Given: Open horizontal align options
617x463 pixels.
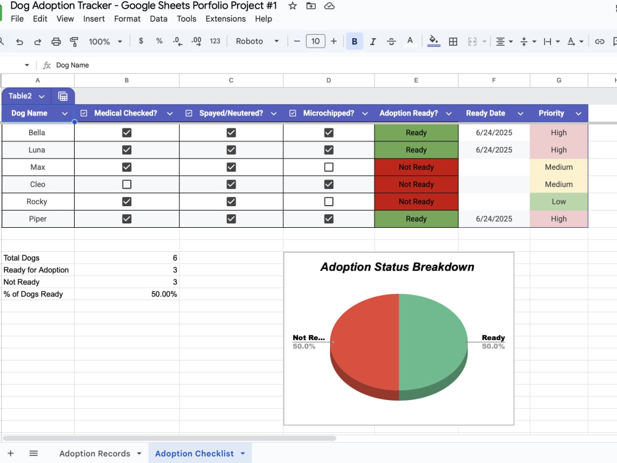Looking at the screenshot, I should tap(504, 41).
